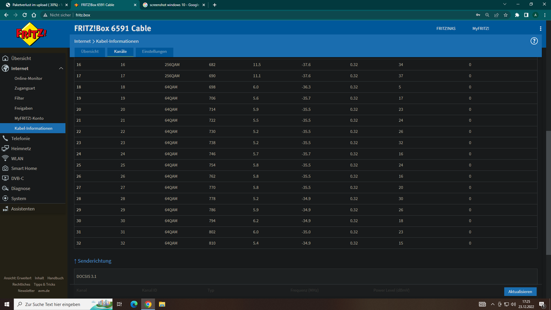Click the browser back arrow

pos(6,15)
